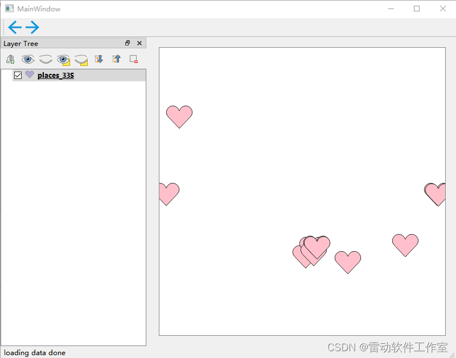456x358 pixels.
Task: Click the MainWindow application icon
Action: pos(9,9)
